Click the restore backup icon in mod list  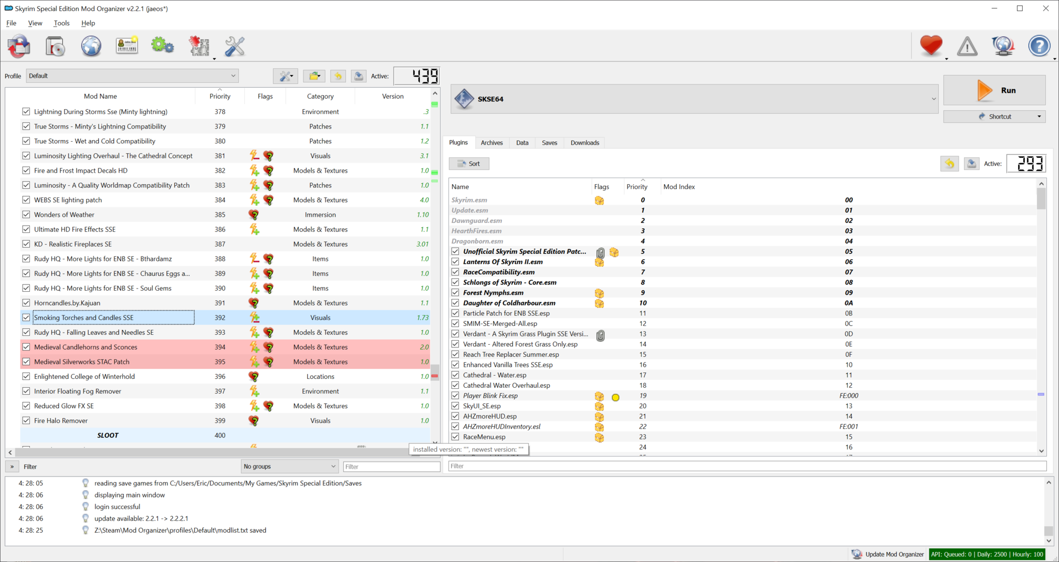338,76
